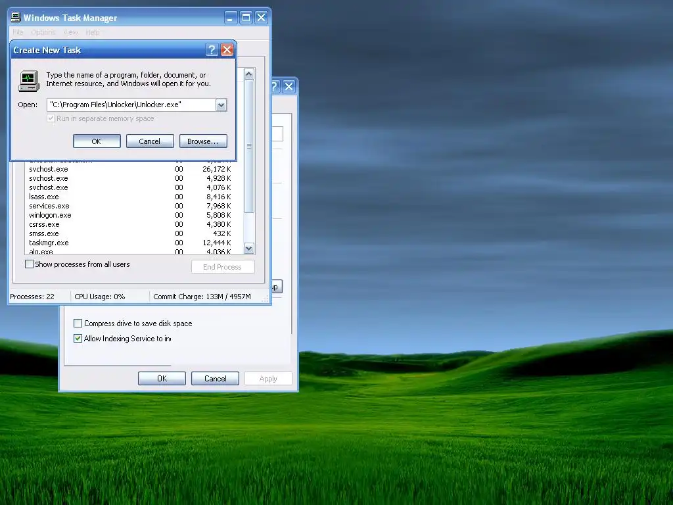Viewport: 673px width, 505px height.
Task: Select the svchost.exe row using 4,076 K
Action: pyautogui.click(x=130, y=187)
